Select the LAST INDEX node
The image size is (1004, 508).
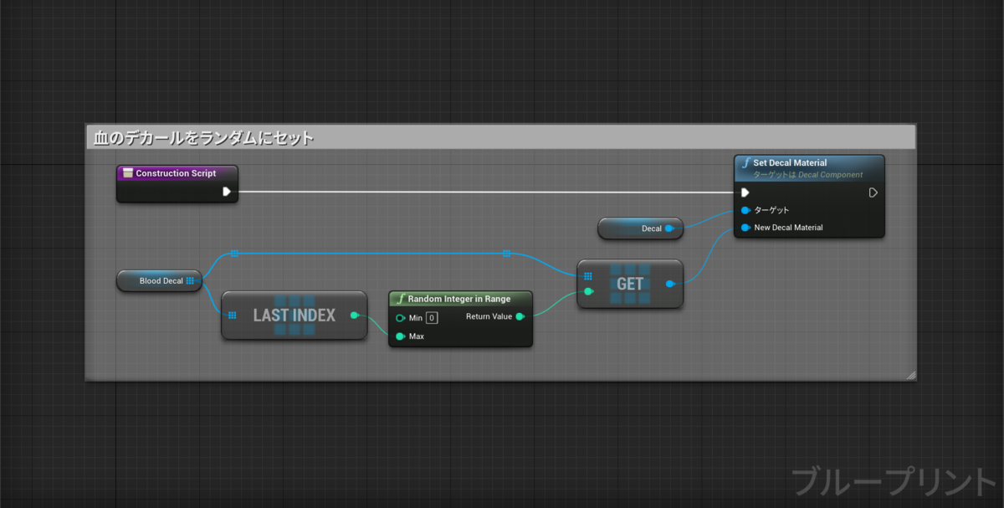[294, 316]
